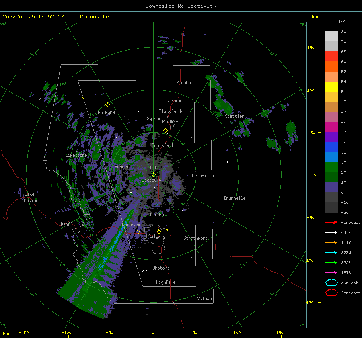Pick the slate purple 10-0 dBZ swatch
362x338 pixels.
tap(331, 187)
